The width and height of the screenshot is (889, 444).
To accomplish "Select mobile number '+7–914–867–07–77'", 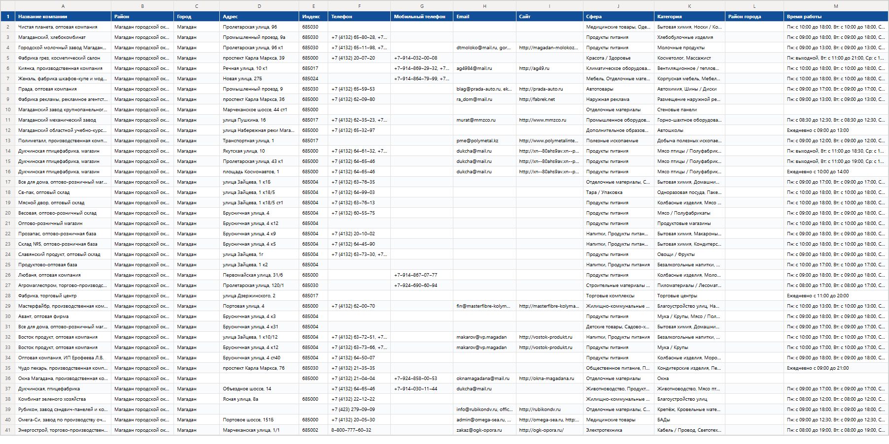I will (x=422, y=275).
